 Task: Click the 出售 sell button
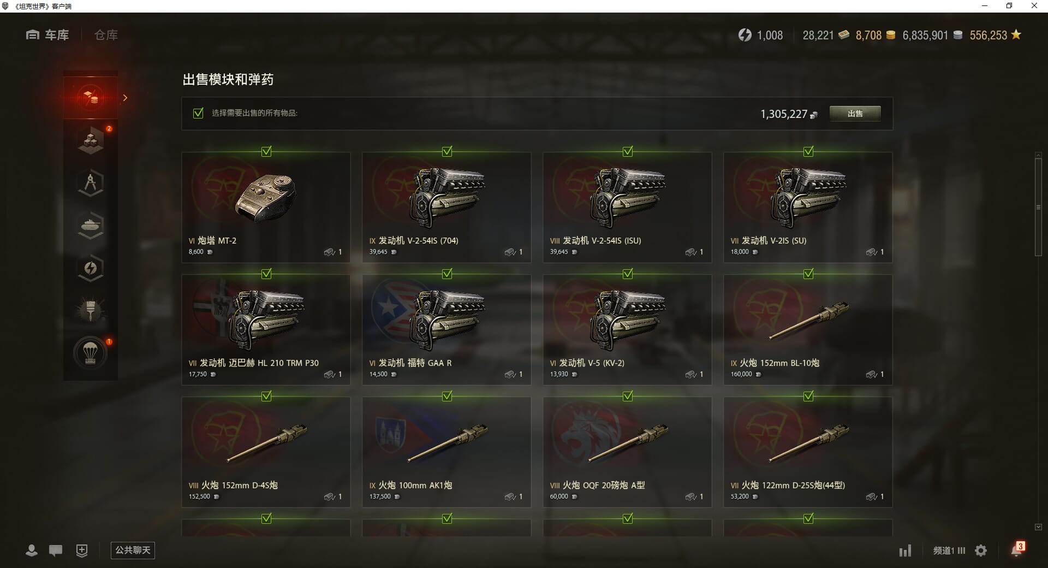tap(855, 114)
